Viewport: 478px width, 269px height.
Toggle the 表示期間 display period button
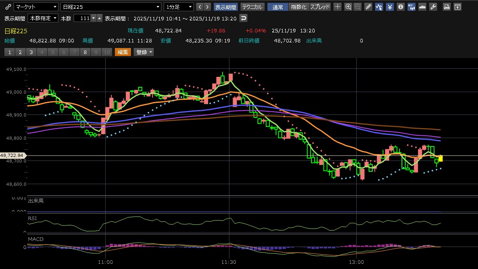coord(226,7)
